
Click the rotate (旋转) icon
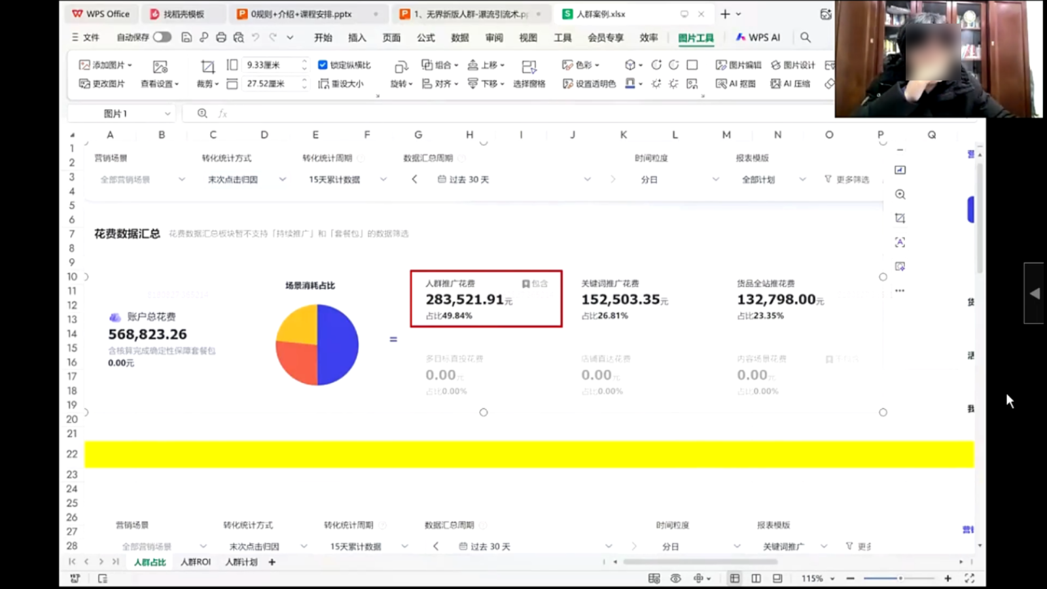(401, 67)
